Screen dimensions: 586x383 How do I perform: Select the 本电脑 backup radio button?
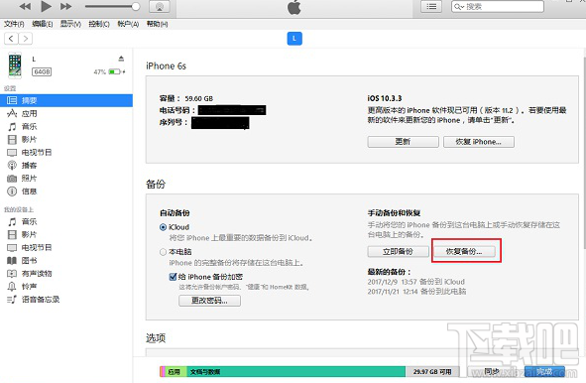pos(163,252)
